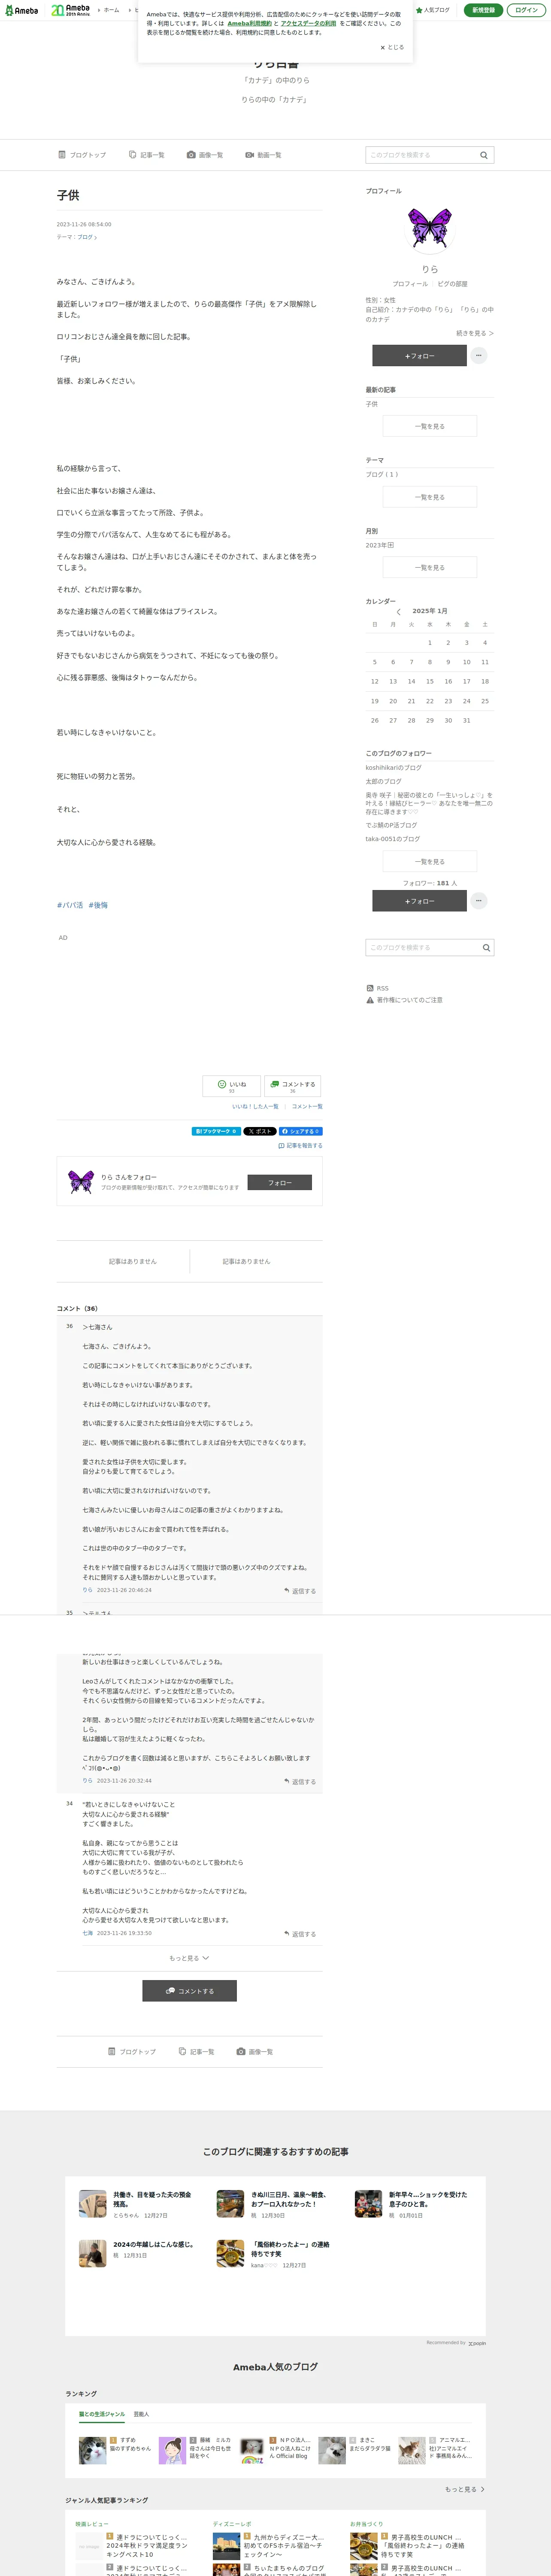Reply to comment 34 with 返信する

click(300, 1934)
